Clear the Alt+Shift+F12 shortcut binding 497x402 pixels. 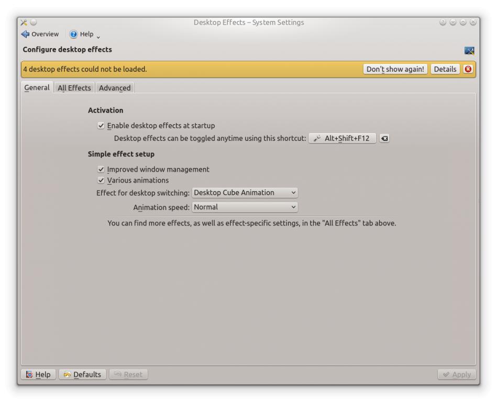click(x=384, y=139)
